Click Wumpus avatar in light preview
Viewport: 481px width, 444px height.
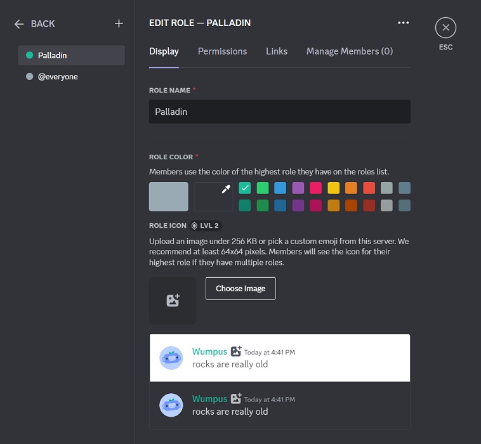[171, 358]
